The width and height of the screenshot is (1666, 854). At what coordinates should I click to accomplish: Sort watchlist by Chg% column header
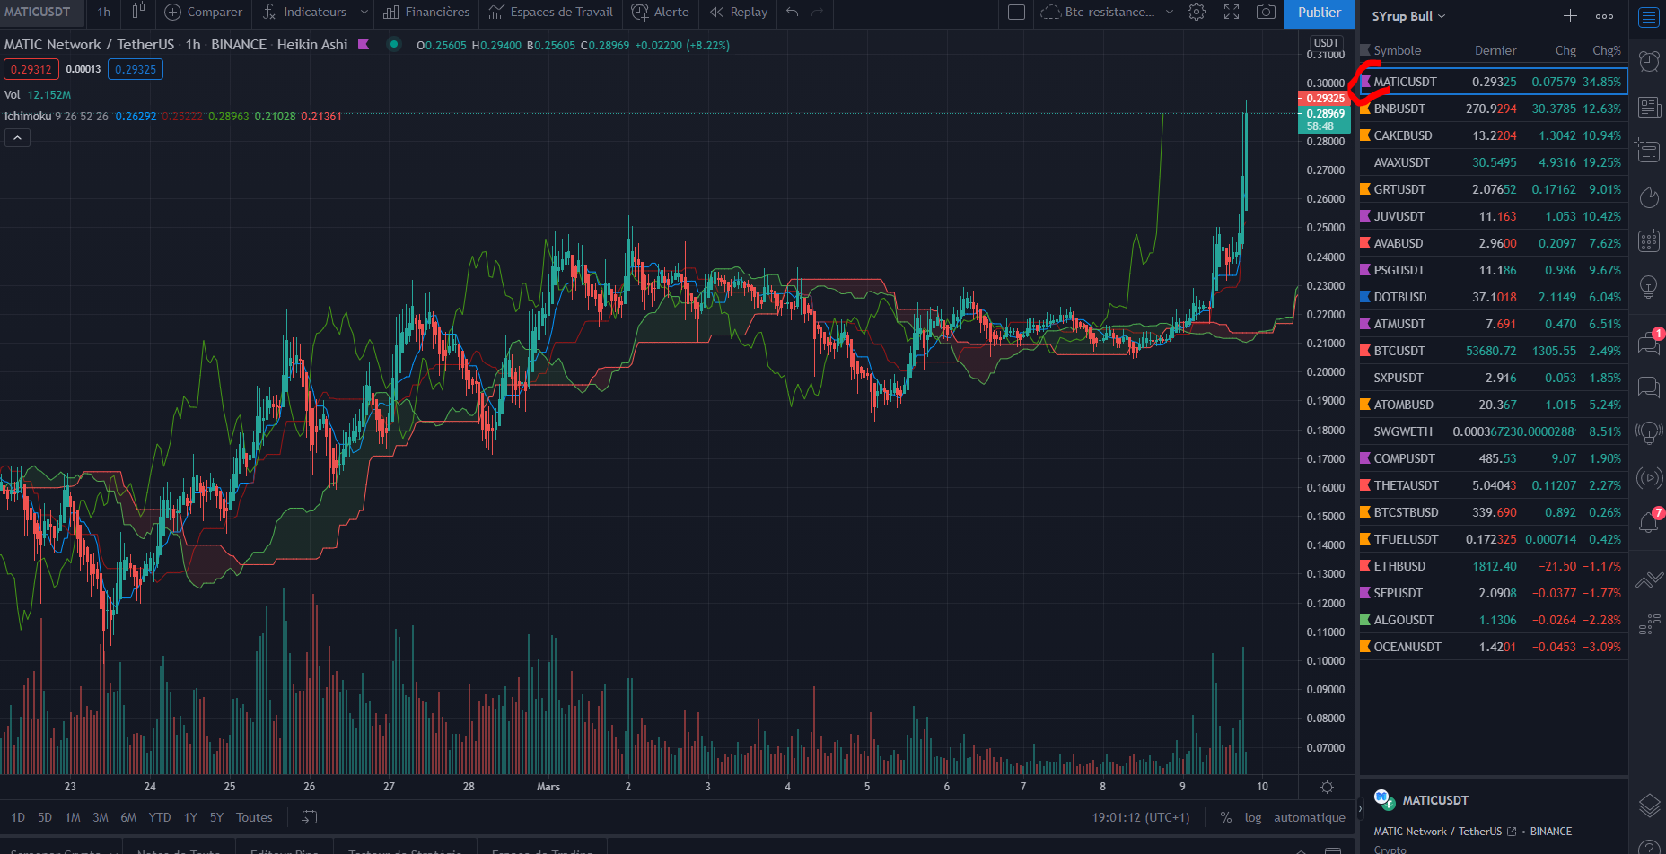tap(1607, 50)
